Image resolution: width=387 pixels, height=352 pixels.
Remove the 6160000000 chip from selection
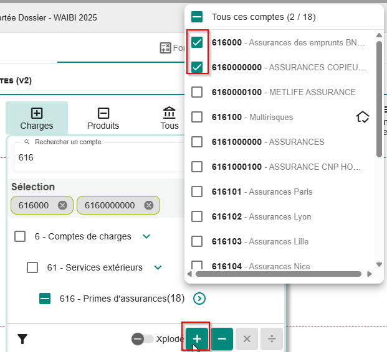148,205
